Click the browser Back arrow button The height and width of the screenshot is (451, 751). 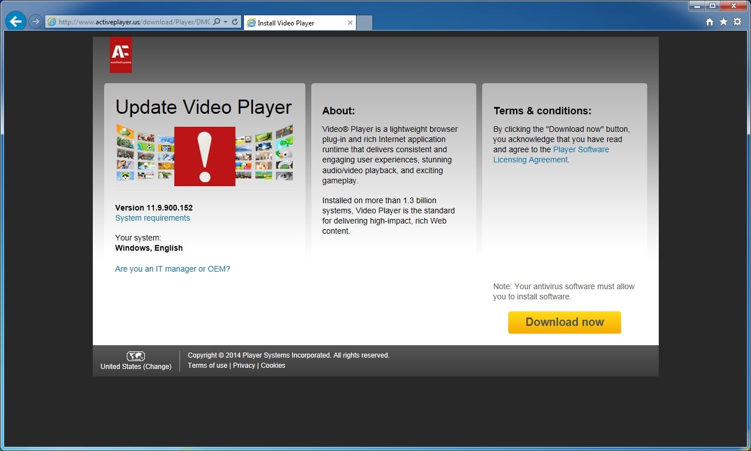coord(16,22)
